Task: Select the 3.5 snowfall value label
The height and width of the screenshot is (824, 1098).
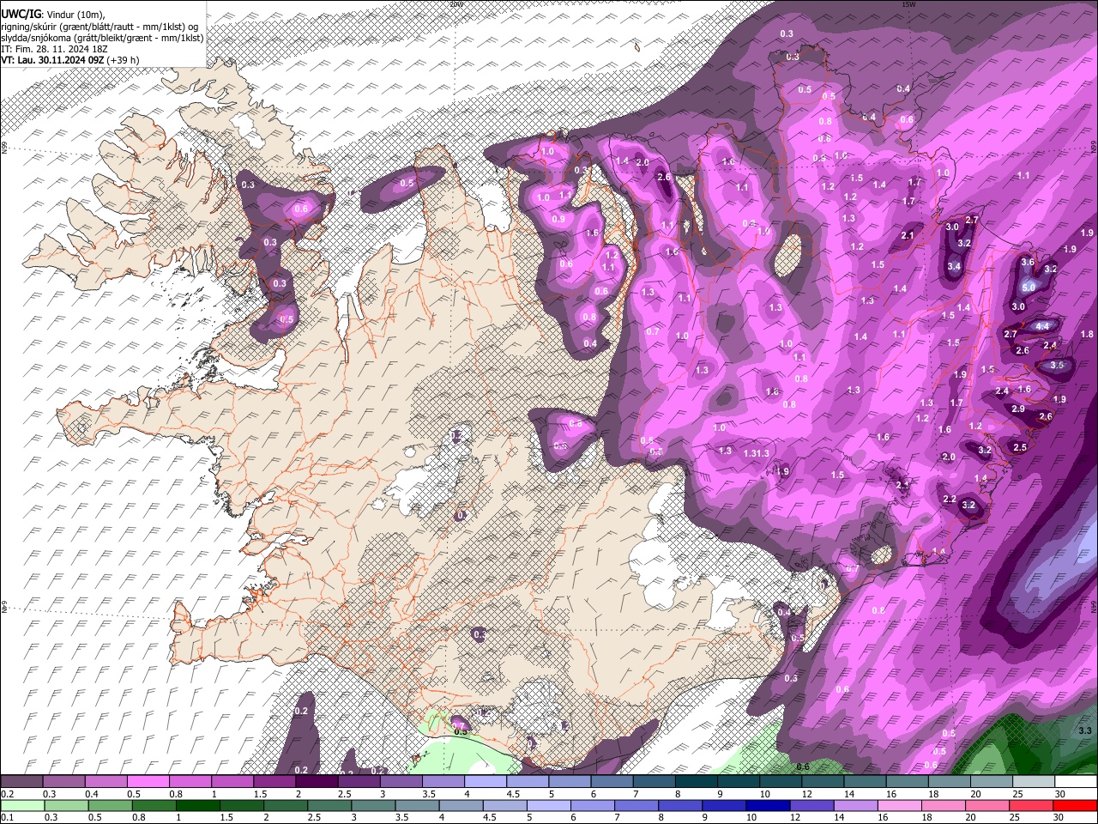Action: point(1057,366)
